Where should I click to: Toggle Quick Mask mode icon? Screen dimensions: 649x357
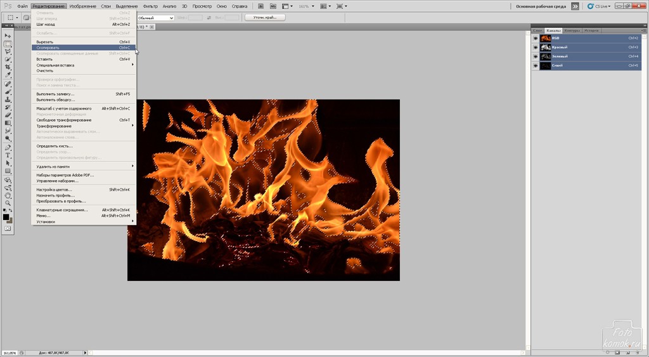pos(8,229)
